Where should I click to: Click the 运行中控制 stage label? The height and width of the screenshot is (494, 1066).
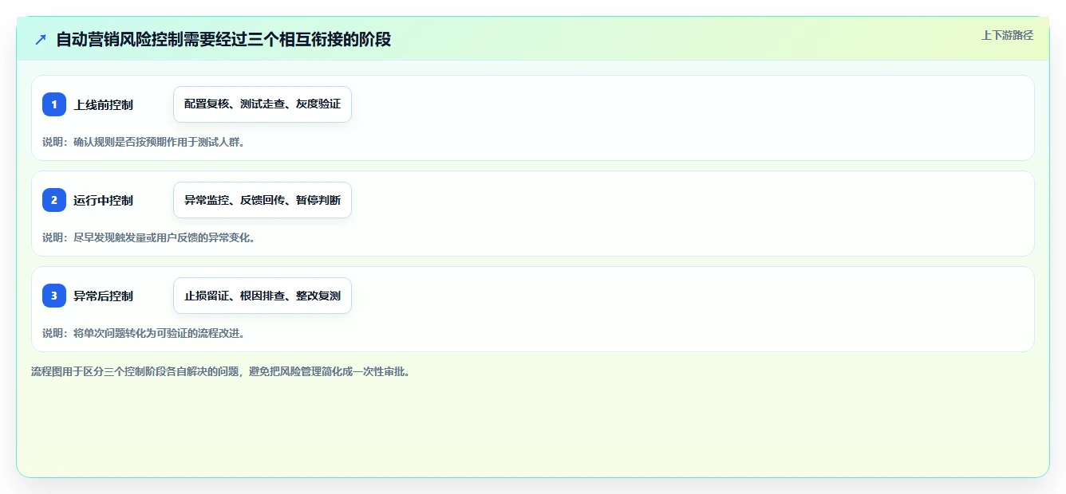coord(103,201)
